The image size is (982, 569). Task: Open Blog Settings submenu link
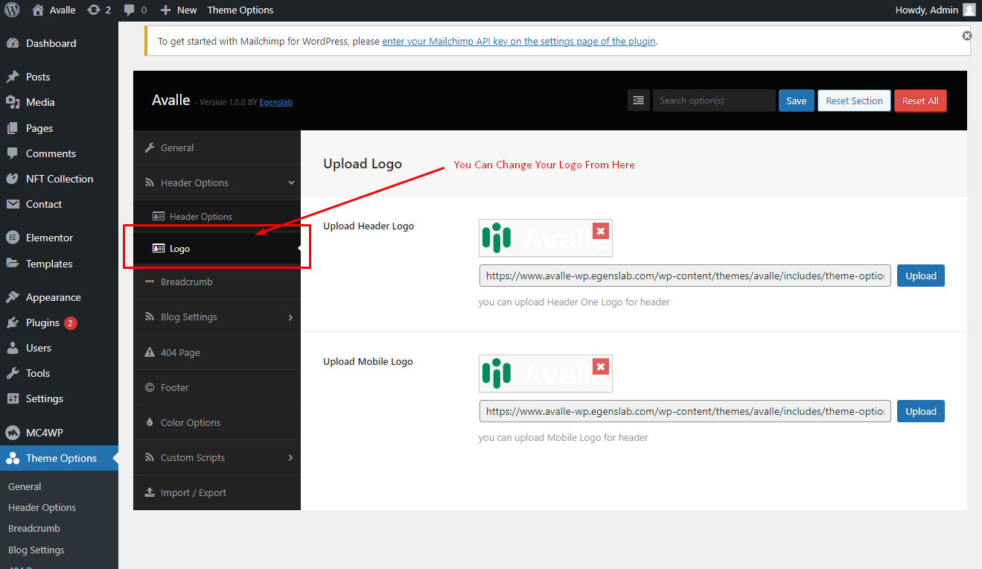(36, 550)
